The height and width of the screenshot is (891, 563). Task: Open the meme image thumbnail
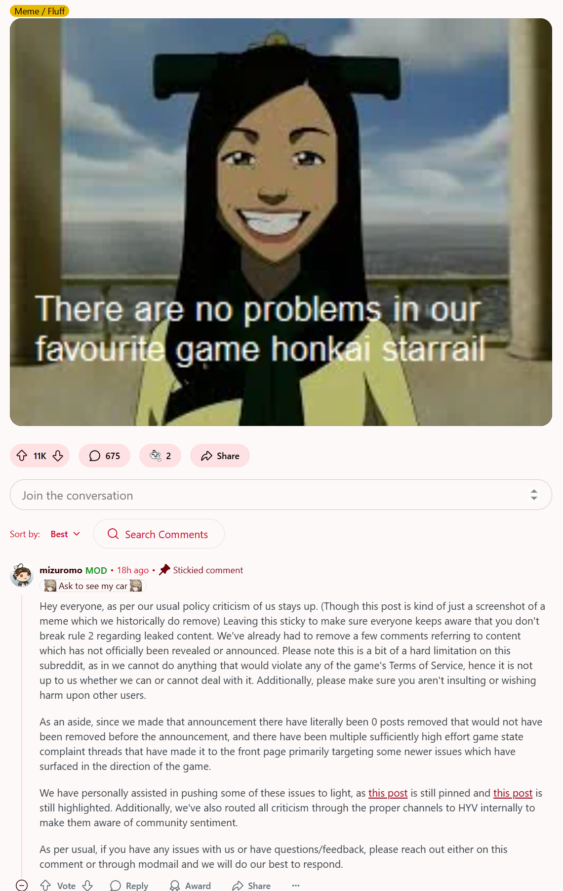pos(281,222)
